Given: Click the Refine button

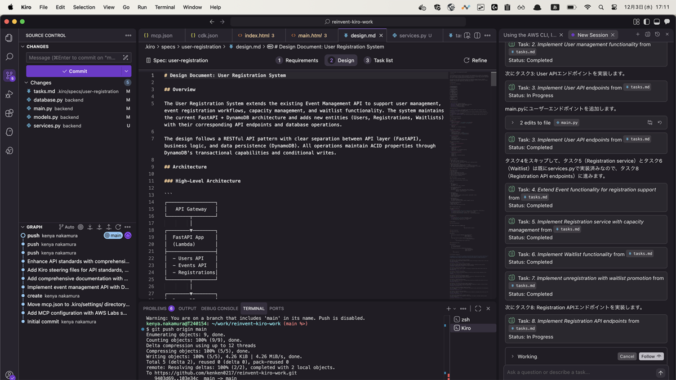Looking at the screenshot, I should (475, 60).
